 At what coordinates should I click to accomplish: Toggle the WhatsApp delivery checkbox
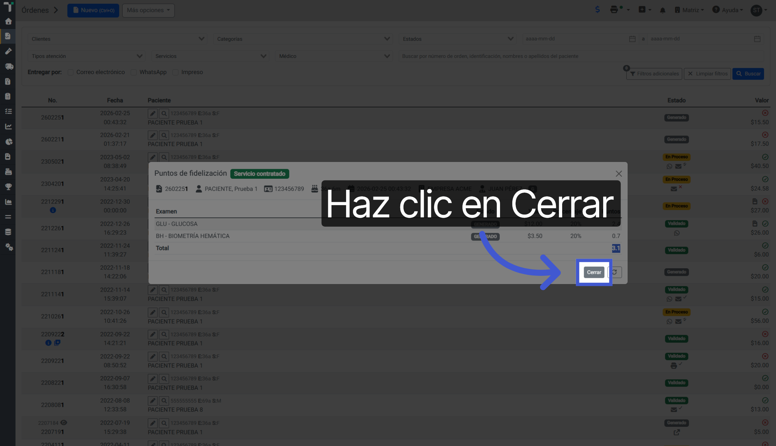[x=134, y=72]
